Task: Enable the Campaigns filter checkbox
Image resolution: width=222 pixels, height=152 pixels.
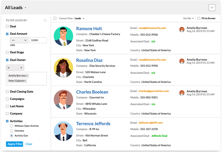Action: click(x=7, y=99)
